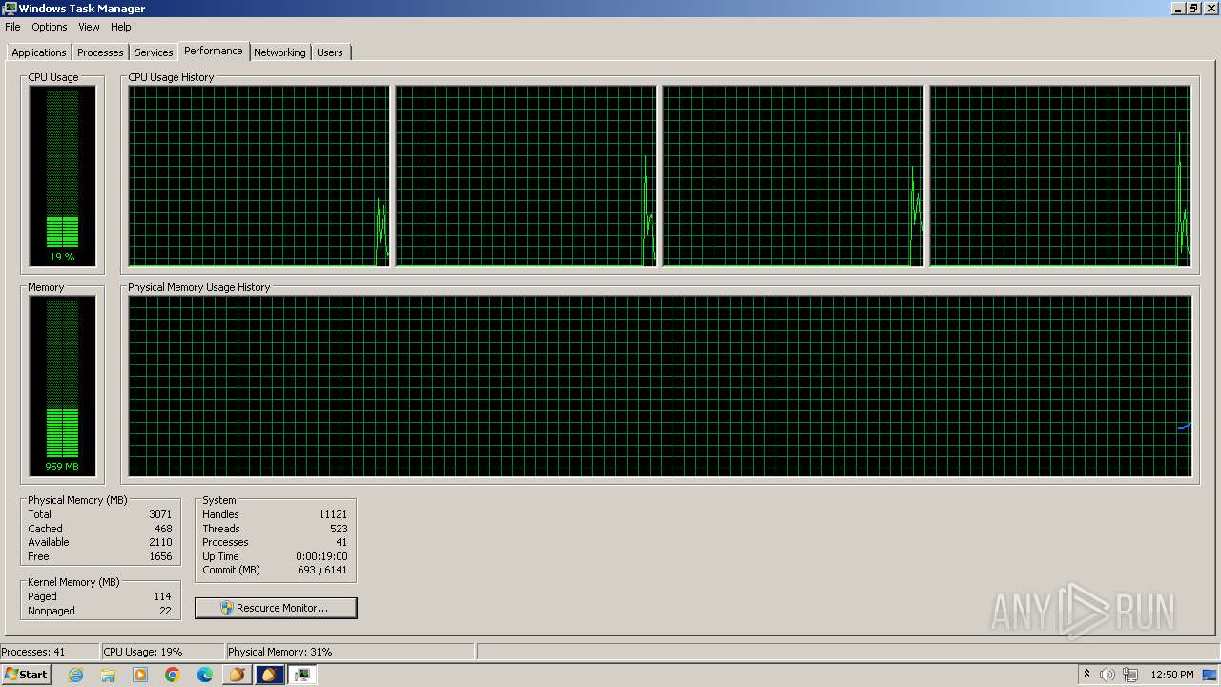This screenshot has height=687, width=1221.
Task: Open the Help menu
Action: [x=120, y=27]
